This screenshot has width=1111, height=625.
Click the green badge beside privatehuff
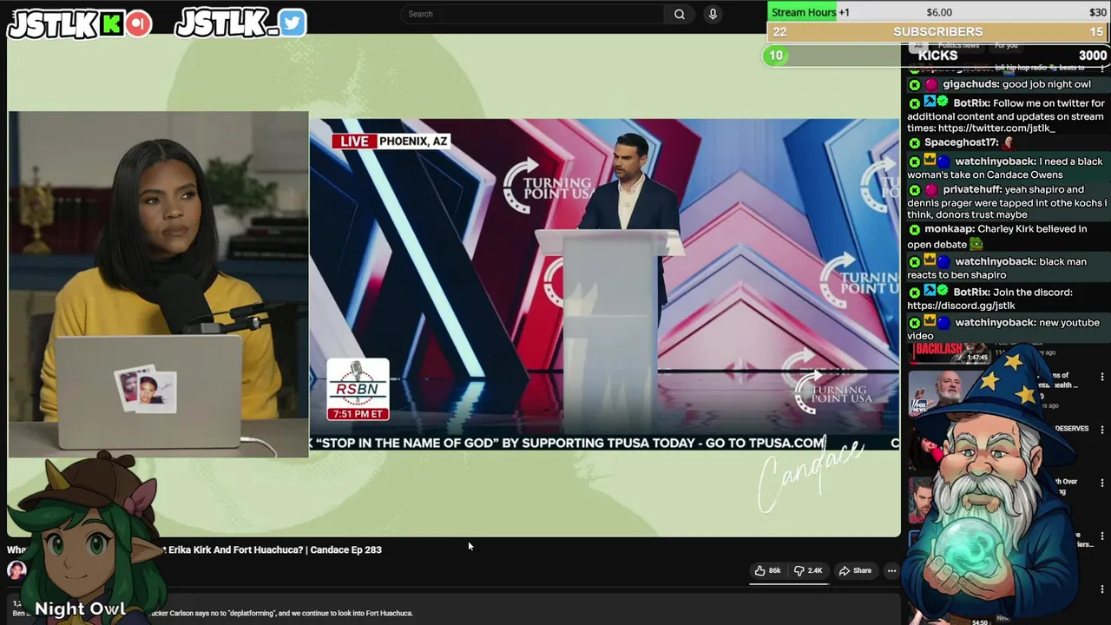(x=914, y=190)
